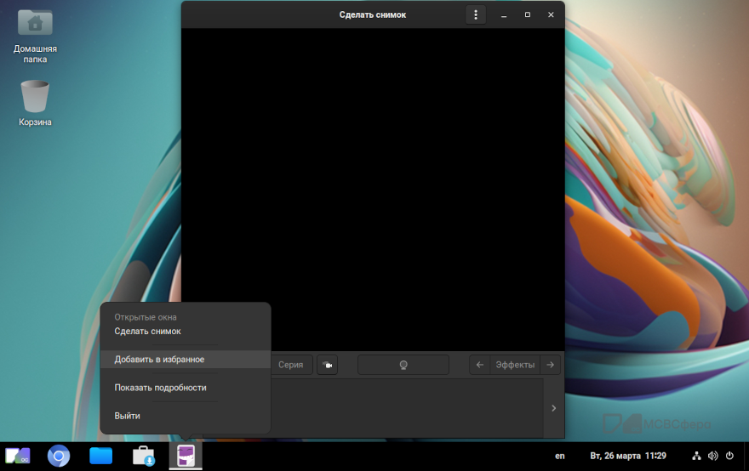Open the Cheese window menu (three dots)

pyautogui.click(x=476, y=14)
